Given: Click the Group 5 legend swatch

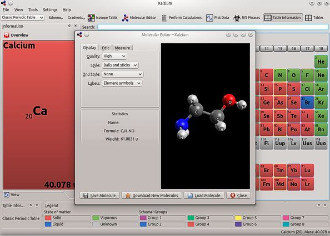Looking at the screenshot, I should click(238, 218).
